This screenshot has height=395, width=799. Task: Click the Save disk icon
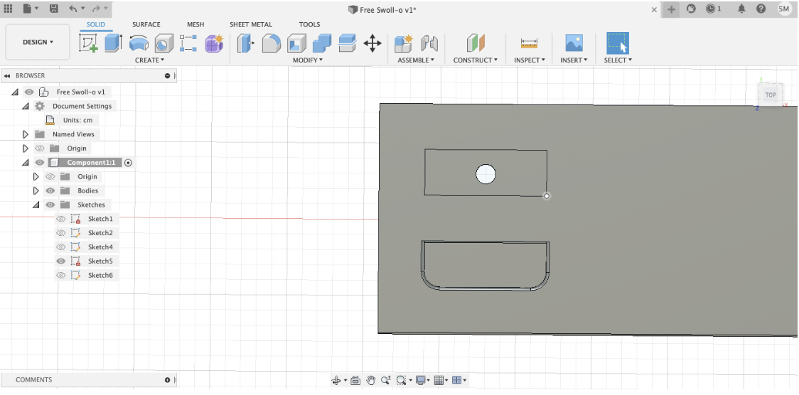pyautogui.click(x=53, y=9)
